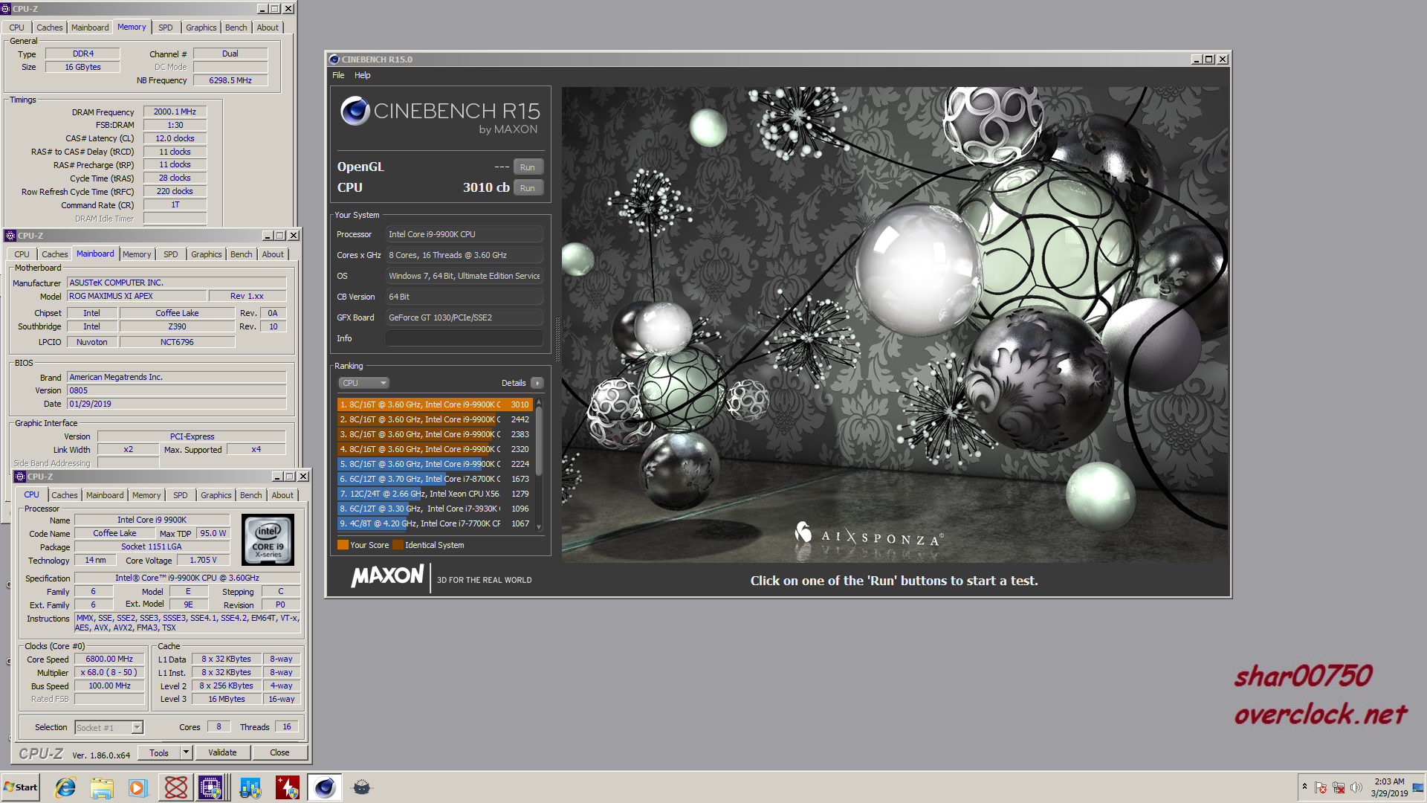Click the CPU-Z title icon of Mainboard window
This screenshot has height=803, width=1427.
pos(10,236)
